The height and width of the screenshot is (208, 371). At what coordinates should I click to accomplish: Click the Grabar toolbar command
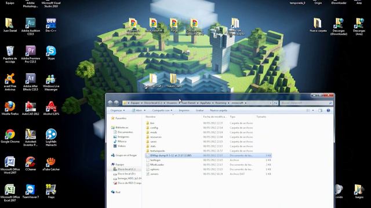(x=199, y=110)
